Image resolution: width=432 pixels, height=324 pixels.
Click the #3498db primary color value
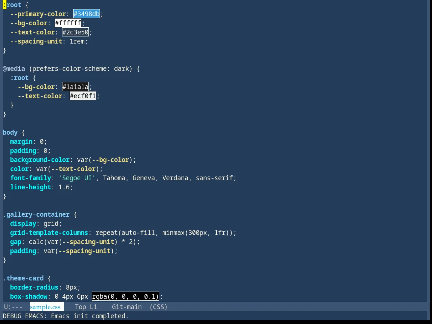(86, 14)
